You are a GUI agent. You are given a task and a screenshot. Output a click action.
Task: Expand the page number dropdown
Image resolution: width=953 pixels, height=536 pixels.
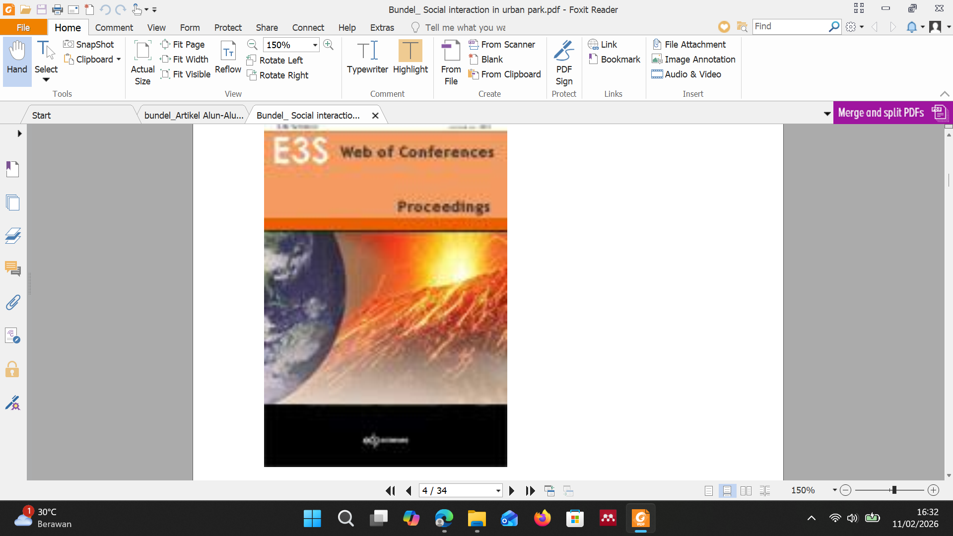498,491
